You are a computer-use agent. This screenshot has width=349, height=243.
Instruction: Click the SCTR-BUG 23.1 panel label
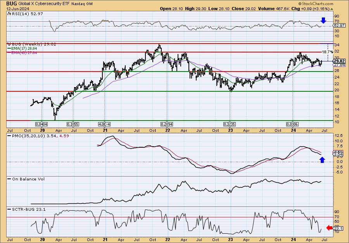click(x=27, y=209)
